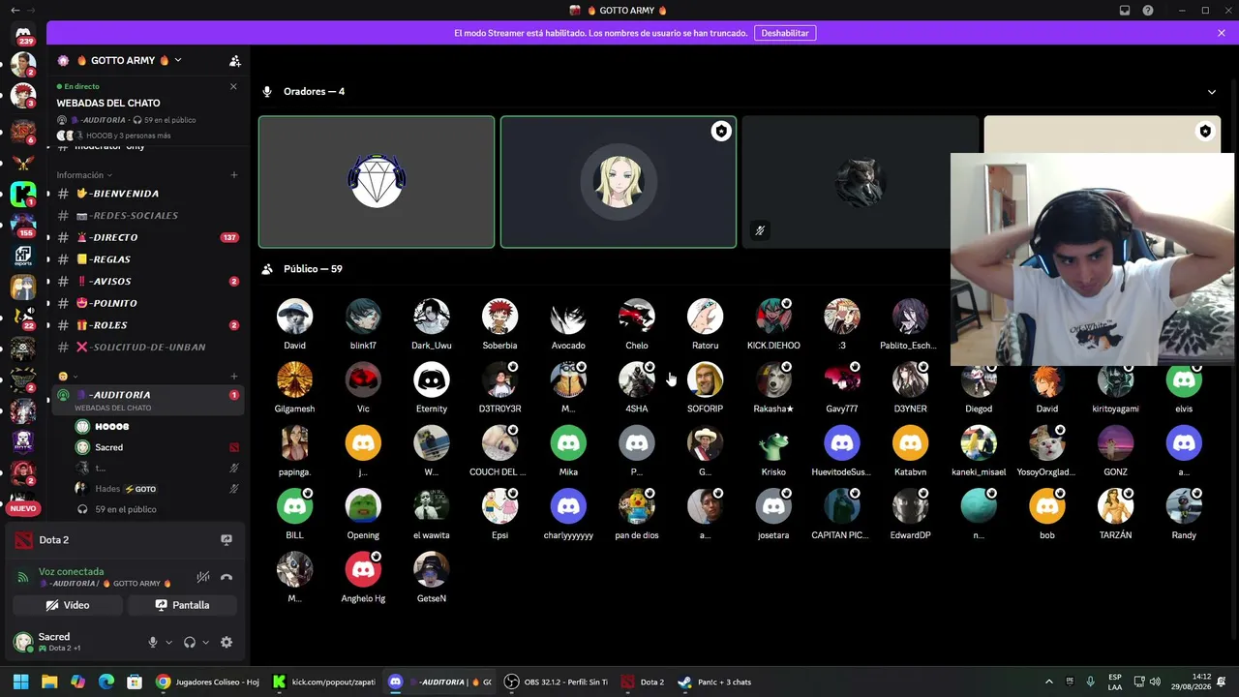
Task: Open Discord direct messages home icon
Action: point(23,35)
